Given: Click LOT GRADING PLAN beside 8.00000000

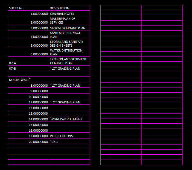Looking at the screenshot, I should tap(65, 86).
